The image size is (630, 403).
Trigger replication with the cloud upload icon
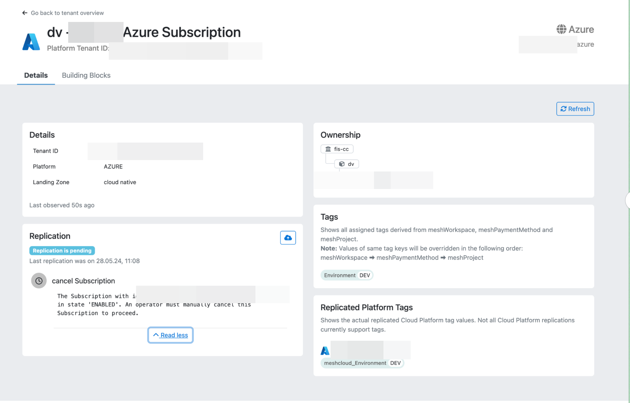(288, 238)
